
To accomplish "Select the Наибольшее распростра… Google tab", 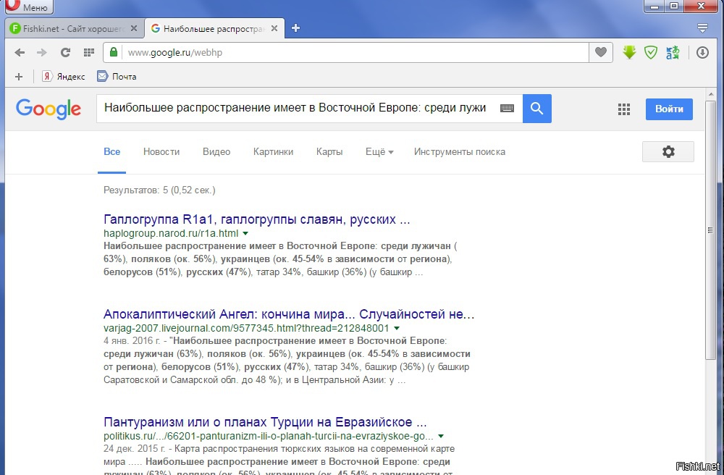I will tap(214, 29).
